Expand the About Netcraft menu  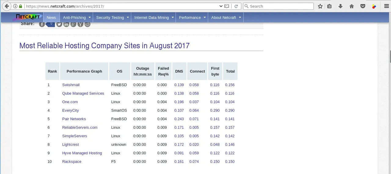point(226,17)
